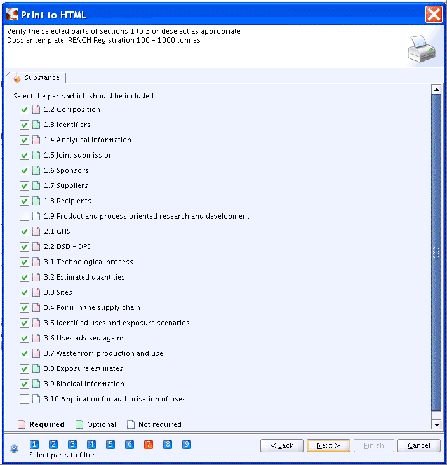Click the white document icon for 1.9 Product research
Viewport: 447px width, 465px height.
click(36, 216)
